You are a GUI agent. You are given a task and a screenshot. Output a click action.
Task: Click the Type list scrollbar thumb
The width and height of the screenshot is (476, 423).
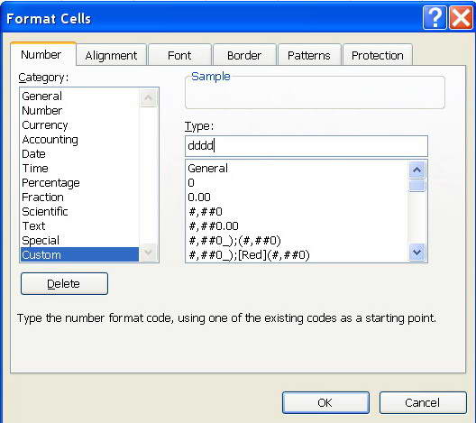(416, 186)
